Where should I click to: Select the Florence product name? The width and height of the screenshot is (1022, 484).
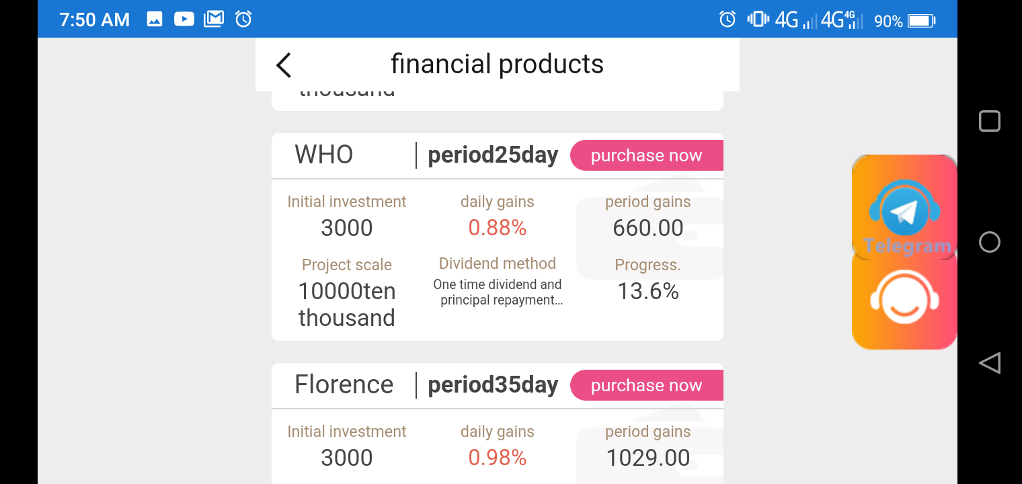pos(344,385)
